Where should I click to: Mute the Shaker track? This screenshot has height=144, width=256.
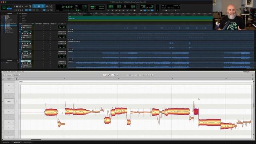click(30, 34)
